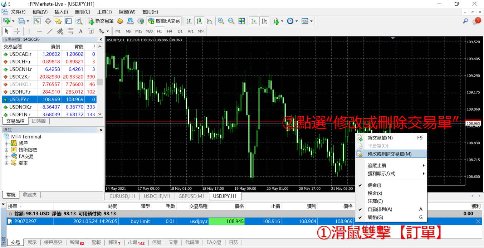Toggle the Data Window crosshair-circle icon
The height and width of the screenshot is (248, 484).
[x=48, y=21]
